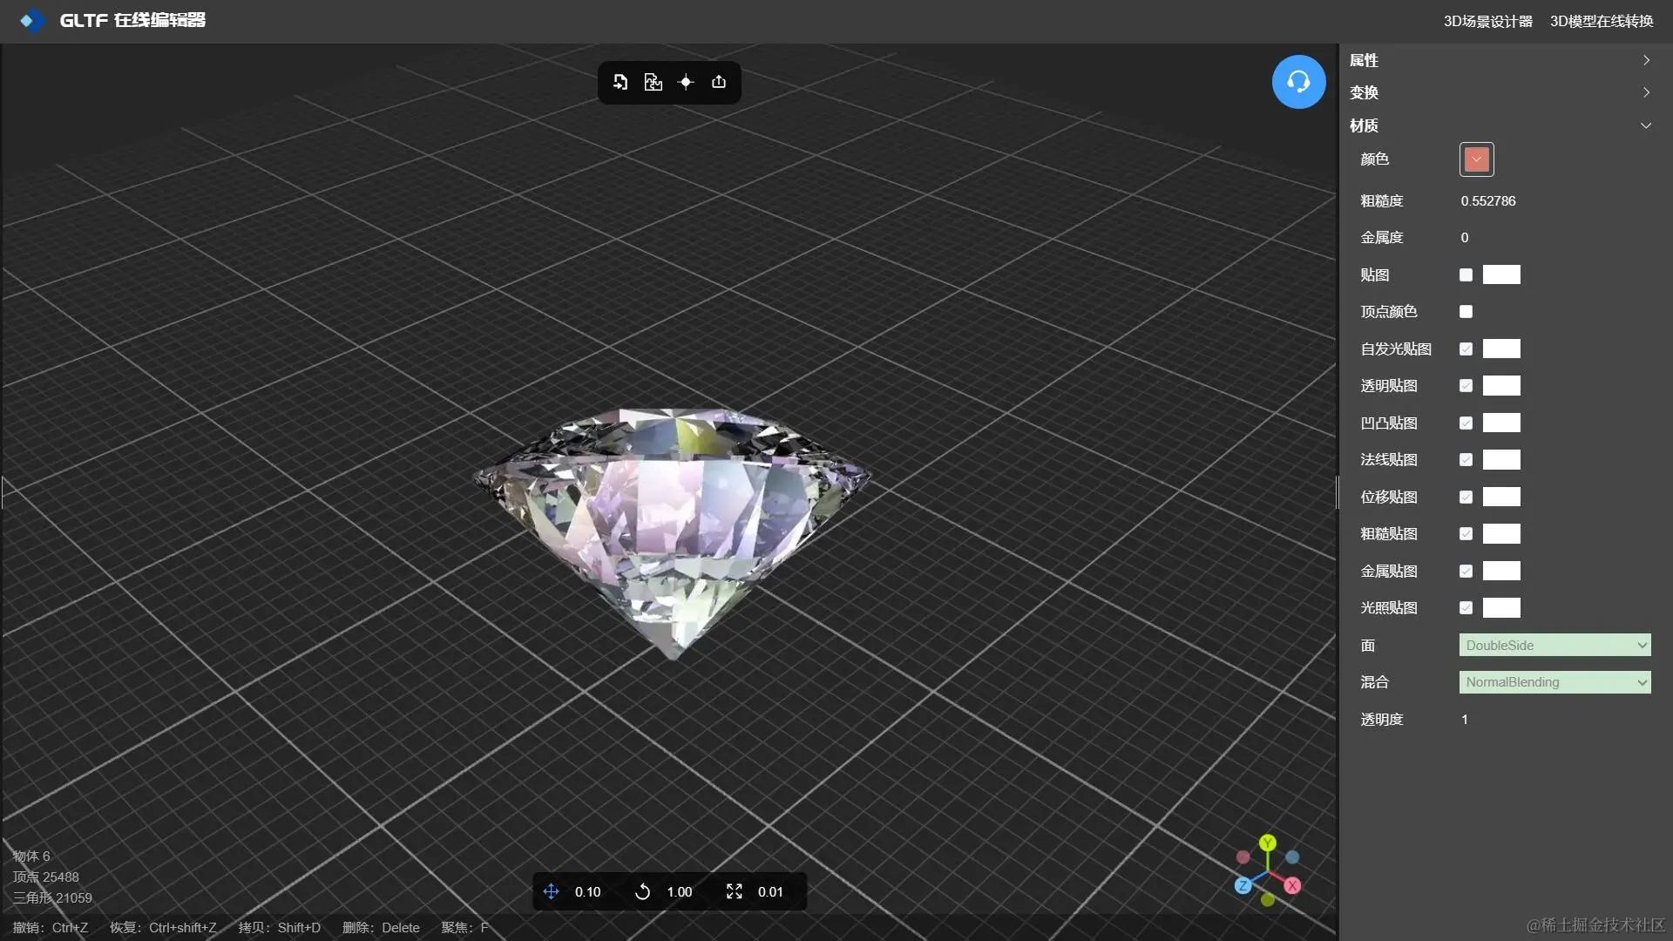Click the export share icon
1673x941 pixels.
click(x=719, y=82)
